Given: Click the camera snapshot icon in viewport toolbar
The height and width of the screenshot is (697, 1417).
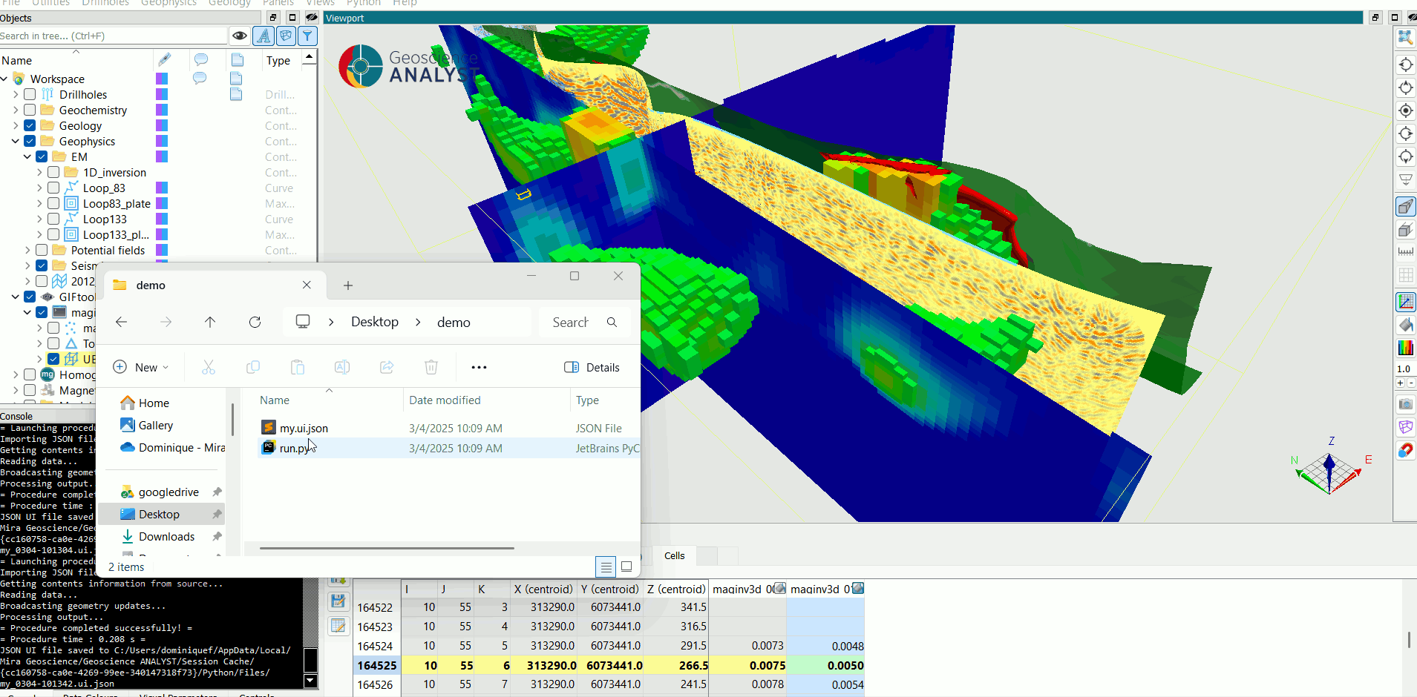Looking at the screenshot, I should [1405, 404].
